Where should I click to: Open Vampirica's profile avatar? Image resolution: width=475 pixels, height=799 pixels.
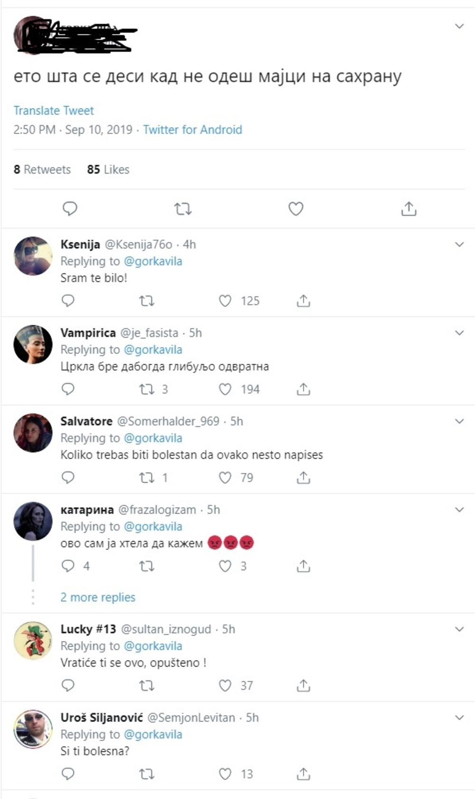[32, 345]
